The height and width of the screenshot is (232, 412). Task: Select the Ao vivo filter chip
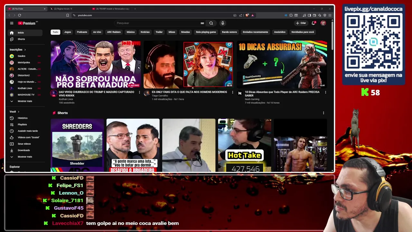[x=97, y=32]
